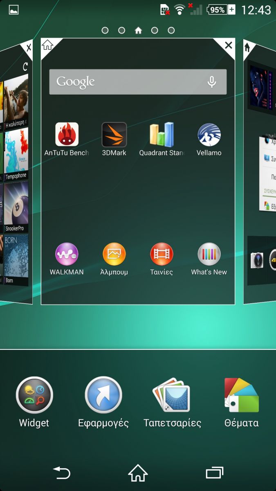Open the Άλμπουμ gallery app

point(114,254)
